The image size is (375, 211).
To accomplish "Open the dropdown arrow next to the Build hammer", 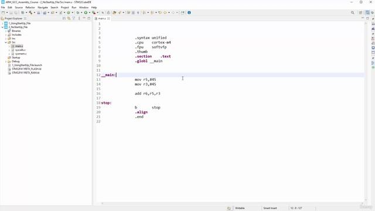I will 34,13.
